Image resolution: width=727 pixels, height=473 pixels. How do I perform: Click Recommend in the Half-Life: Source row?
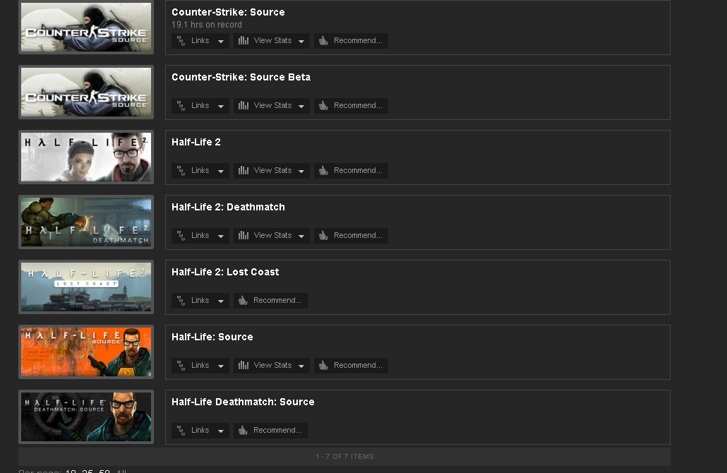pyautogui.click(x=351, y=366)
